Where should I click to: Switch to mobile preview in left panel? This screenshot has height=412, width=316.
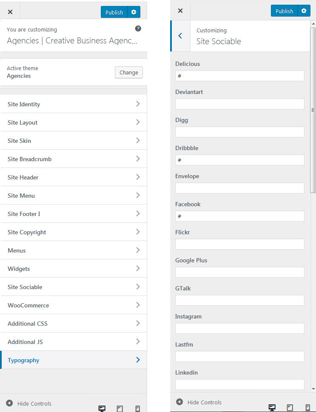137,409
